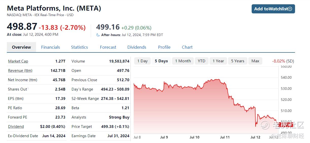The height and width of the screenshot is (143, 310).
Task: Show the Max chart range
Action: pos(255,61)
